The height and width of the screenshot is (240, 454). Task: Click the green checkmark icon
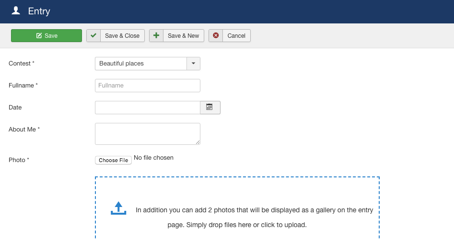click(93, 36)
